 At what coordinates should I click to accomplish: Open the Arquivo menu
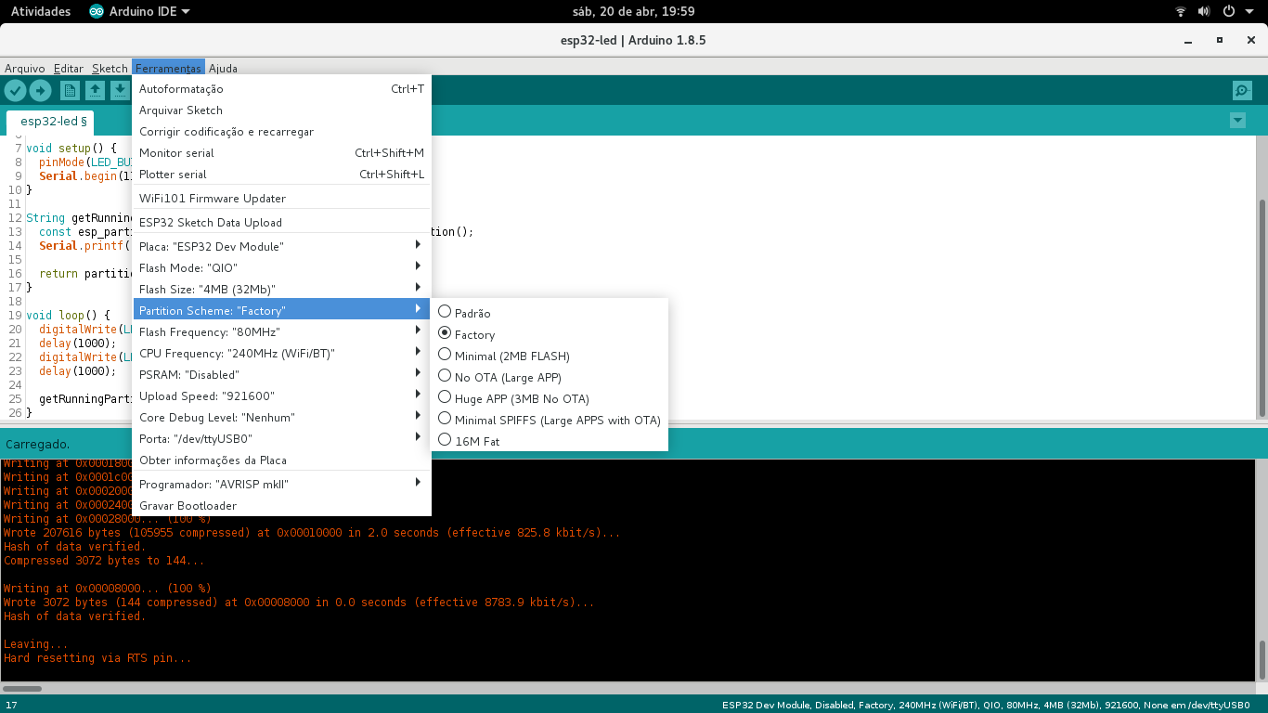point(24,68)
